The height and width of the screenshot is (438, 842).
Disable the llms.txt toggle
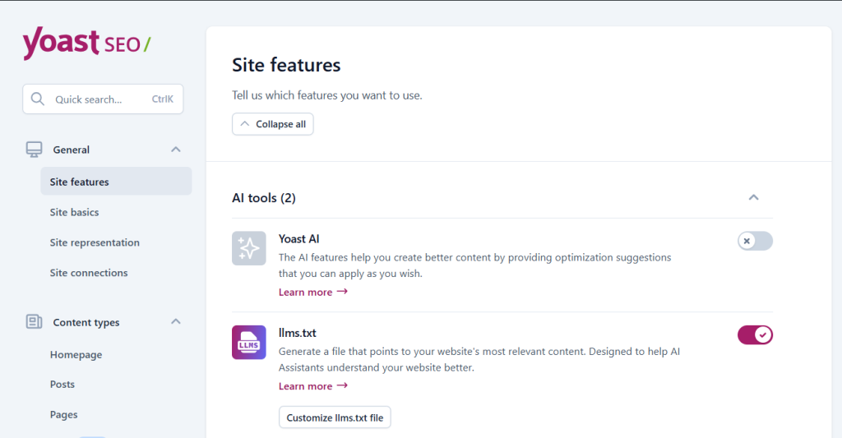pyautogui.click(x=755, y=334)
